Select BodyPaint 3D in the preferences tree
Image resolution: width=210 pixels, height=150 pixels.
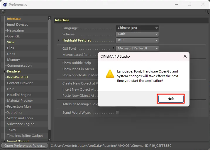17,77
